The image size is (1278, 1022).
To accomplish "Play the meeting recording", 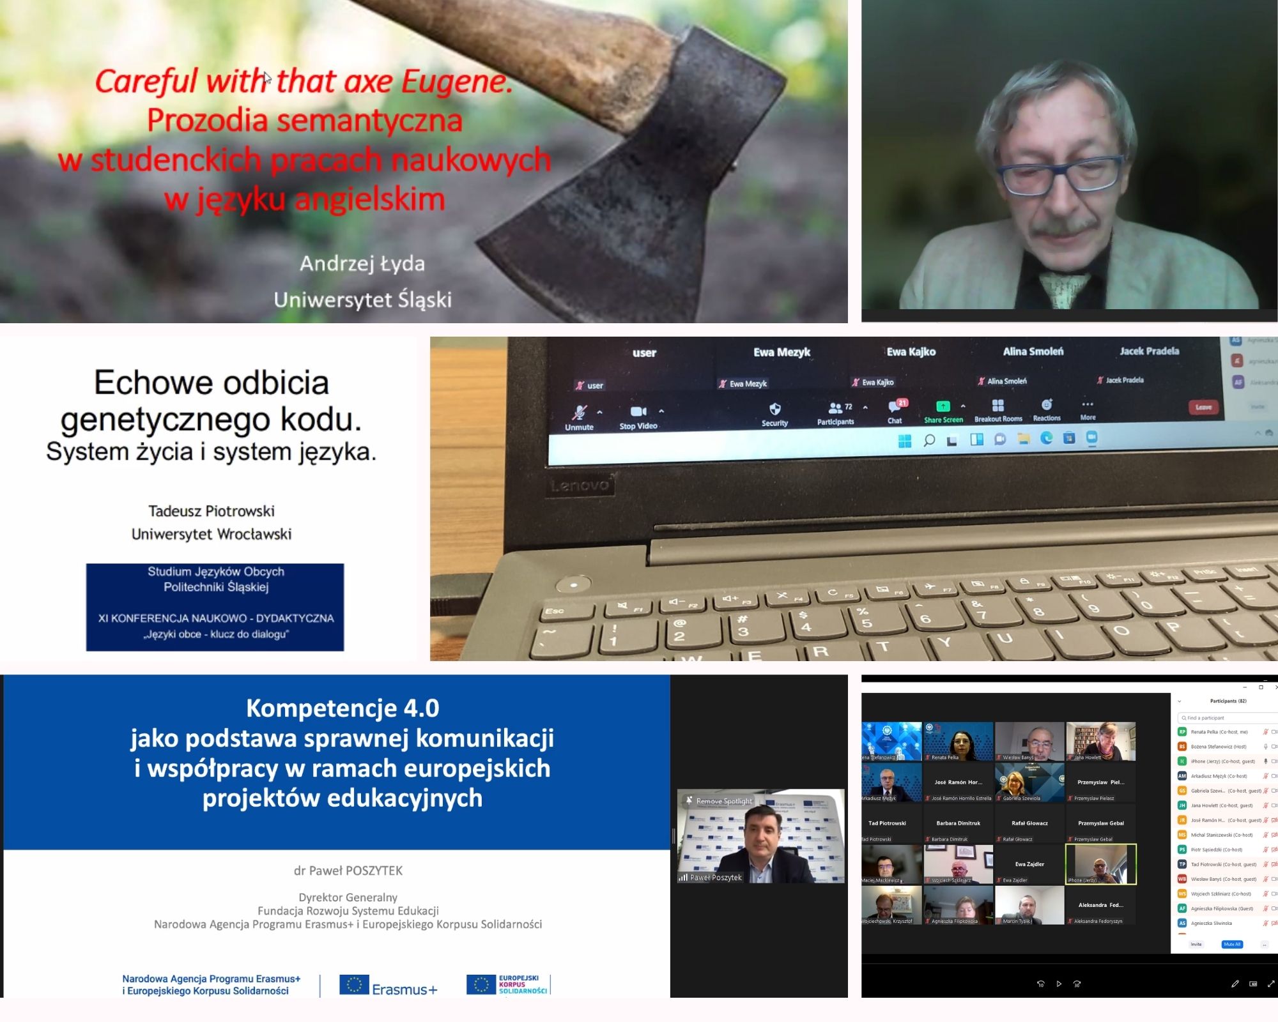I will point(1059,984).
